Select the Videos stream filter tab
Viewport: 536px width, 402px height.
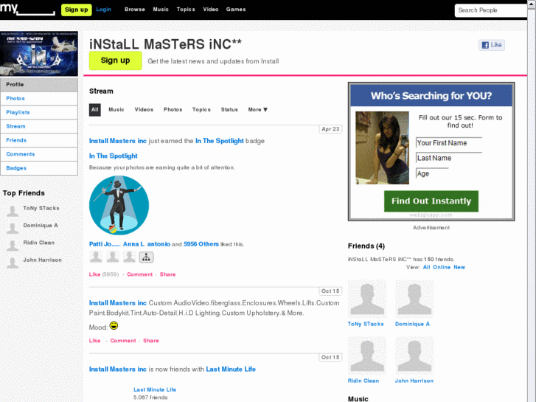point(144,110)
